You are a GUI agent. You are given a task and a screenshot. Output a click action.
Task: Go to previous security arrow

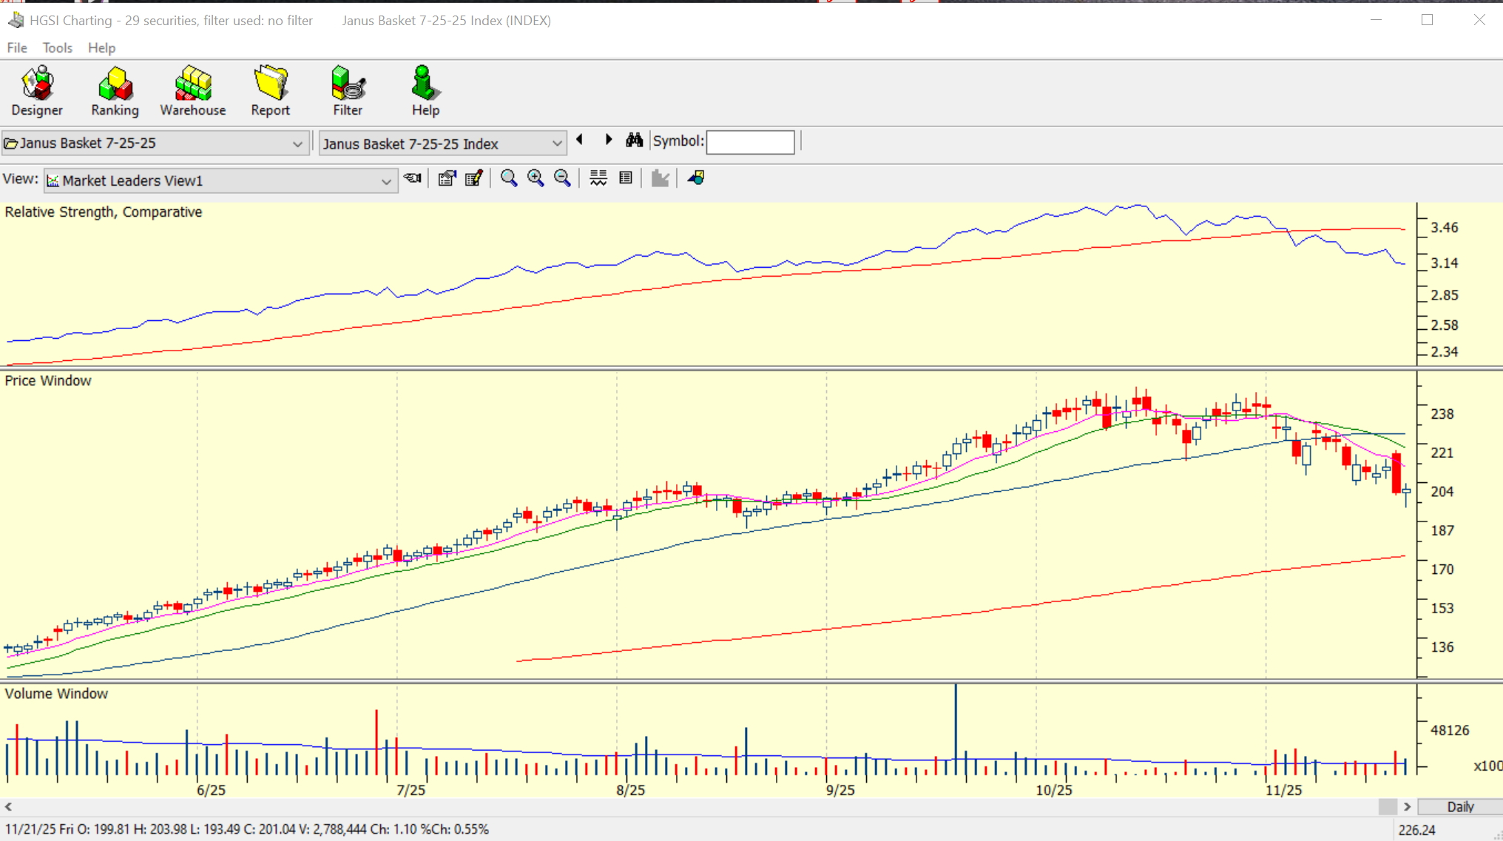click(581, 140)
